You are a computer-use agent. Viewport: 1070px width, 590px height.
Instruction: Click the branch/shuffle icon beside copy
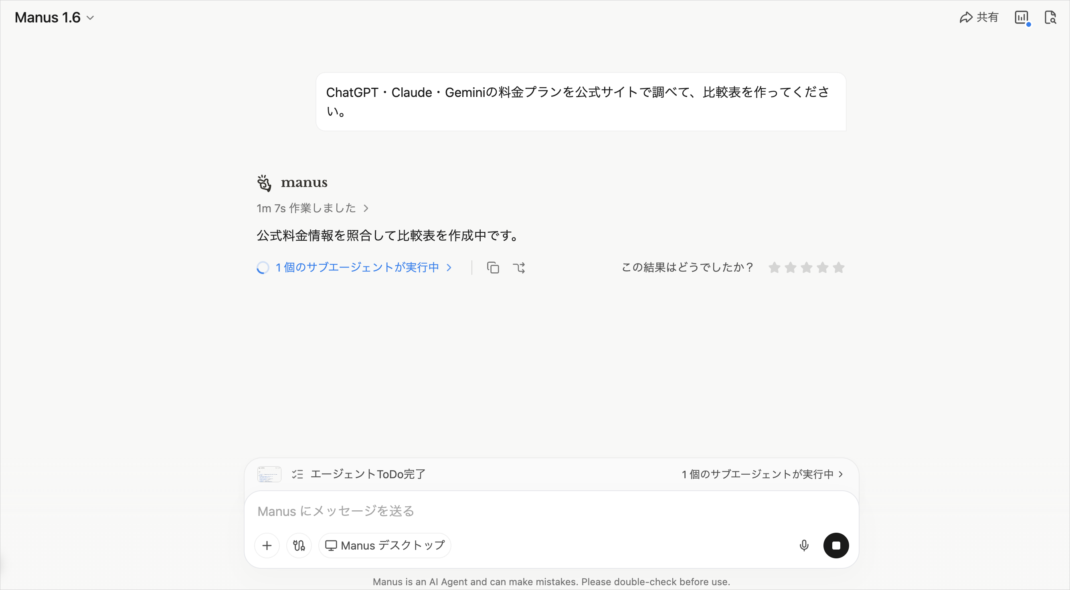(519, 268)
